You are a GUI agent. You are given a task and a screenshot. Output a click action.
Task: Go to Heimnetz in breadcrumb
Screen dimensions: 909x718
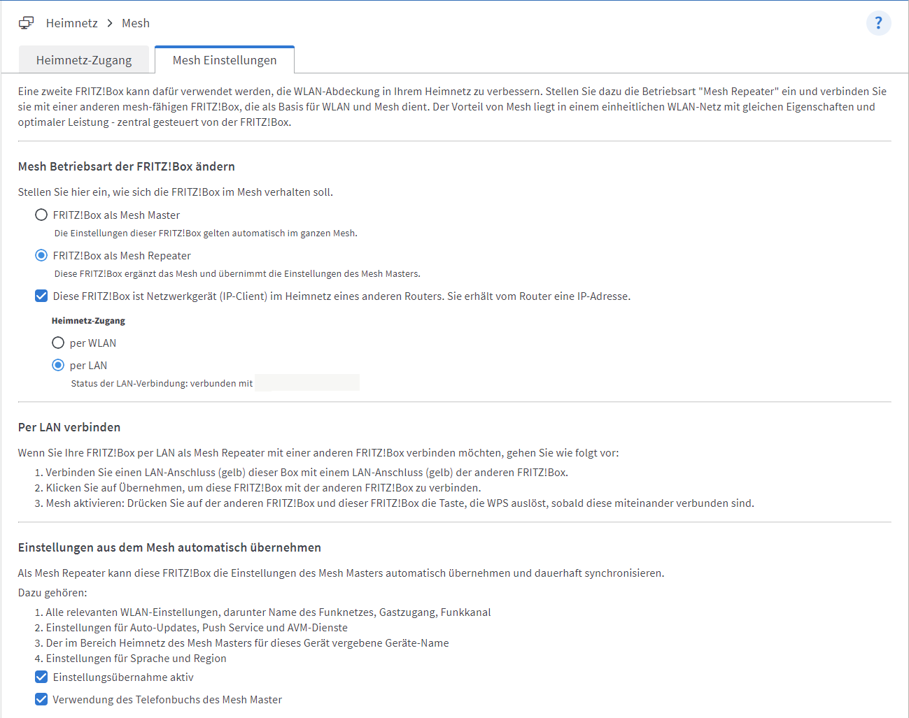click(72, 23)
